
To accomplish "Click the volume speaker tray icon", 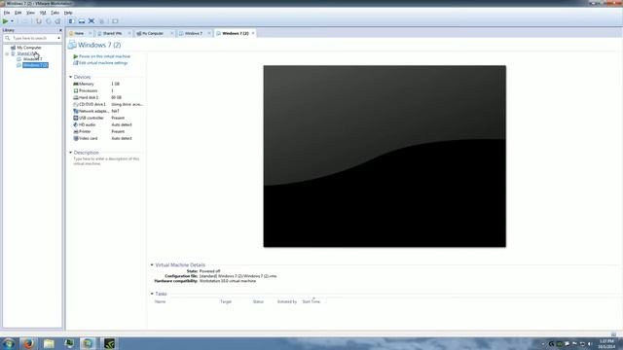I will 590,344.
